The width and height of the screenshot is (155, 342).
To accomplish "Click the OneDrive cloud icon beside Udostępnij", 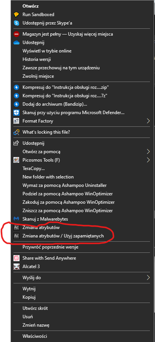I will [x=17, y=43].
